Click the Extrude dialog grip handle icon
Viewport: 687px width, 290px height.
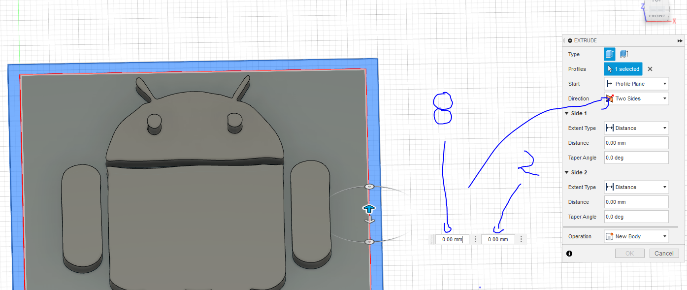pos(564,40)
